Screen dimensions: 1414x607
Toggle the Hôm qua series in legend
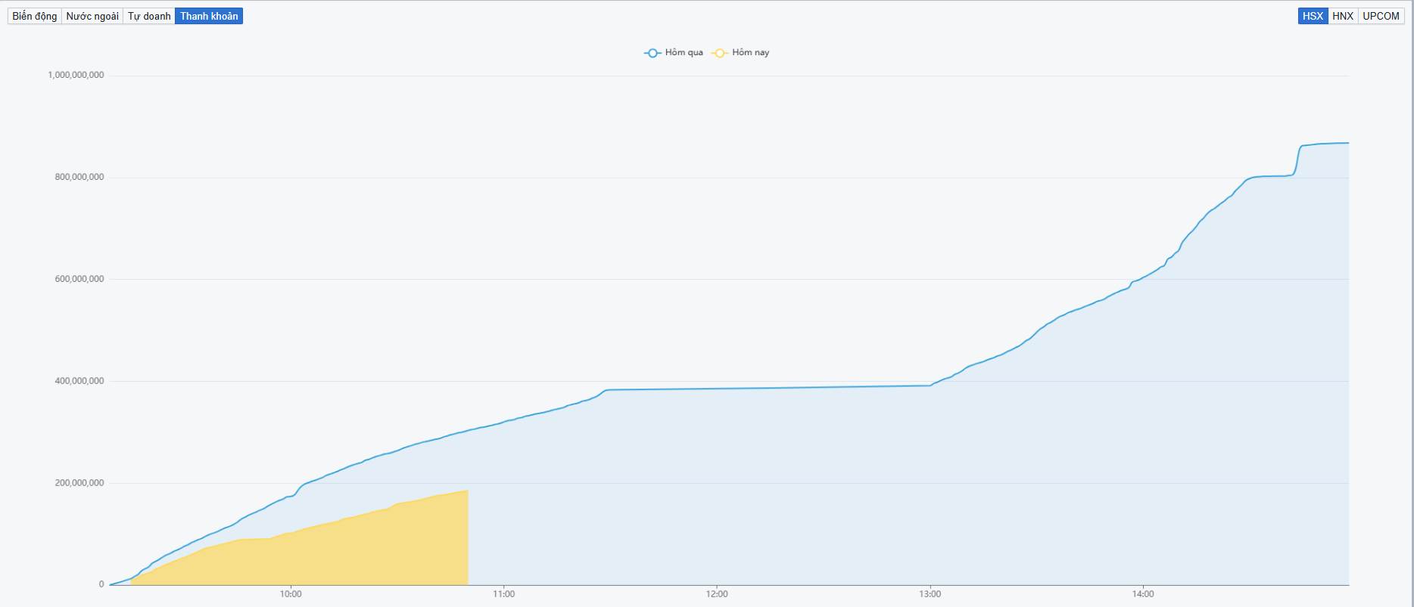(674, 52)
